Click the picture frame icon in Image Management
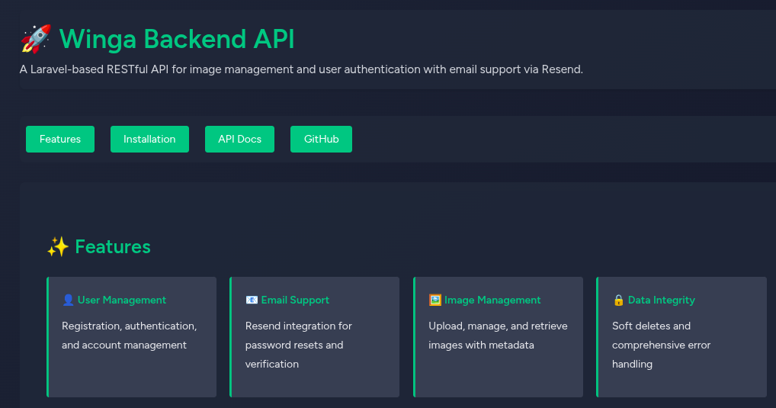This screenshot has height=408, width=776. coord(435,300)
